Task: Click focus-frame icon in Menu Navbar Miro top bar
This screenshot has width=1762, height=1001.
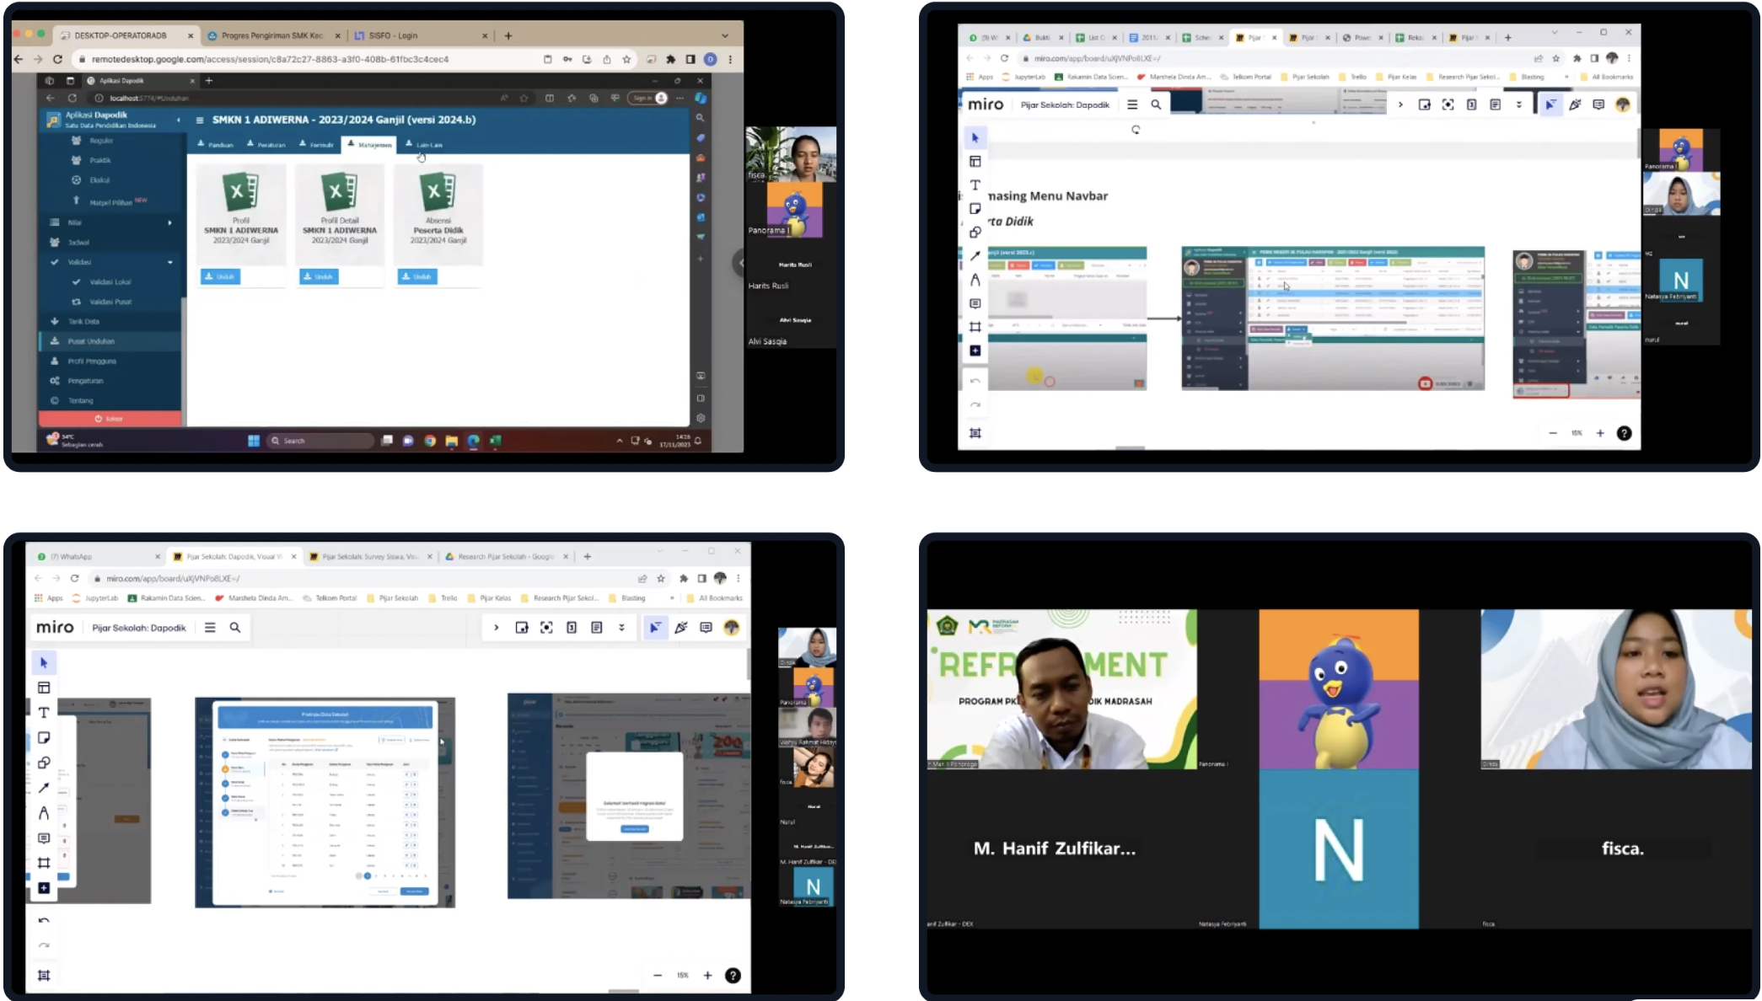Action: (1448, 104)
